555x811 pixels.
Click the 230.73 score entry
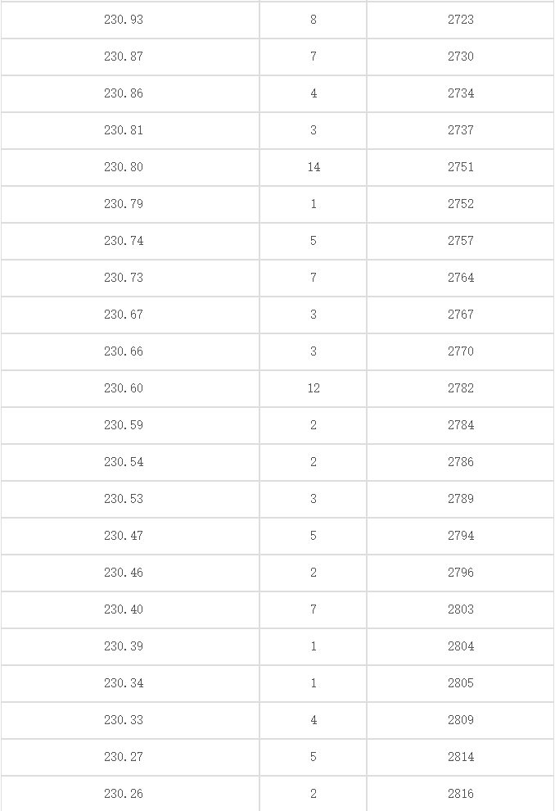click(x=124, y=278)
